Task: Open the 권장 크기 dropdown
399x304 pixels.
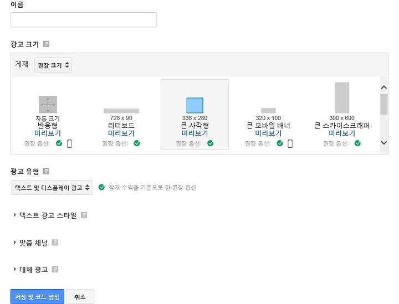Action: (53, 65)
